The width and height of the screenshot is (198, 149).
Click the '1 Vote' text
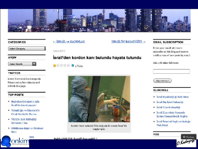[79, 66]
